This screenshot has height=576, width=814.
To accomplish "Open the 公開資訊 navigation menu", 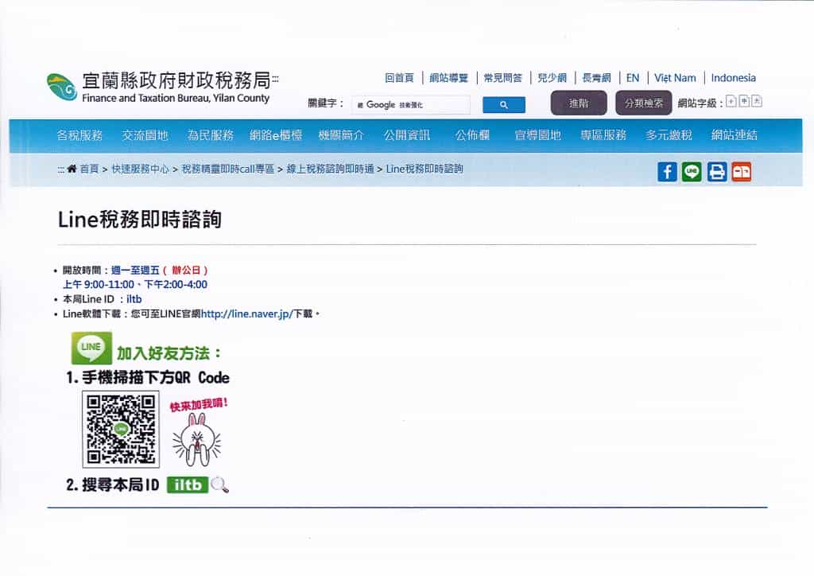I will (x=406, y=135).
